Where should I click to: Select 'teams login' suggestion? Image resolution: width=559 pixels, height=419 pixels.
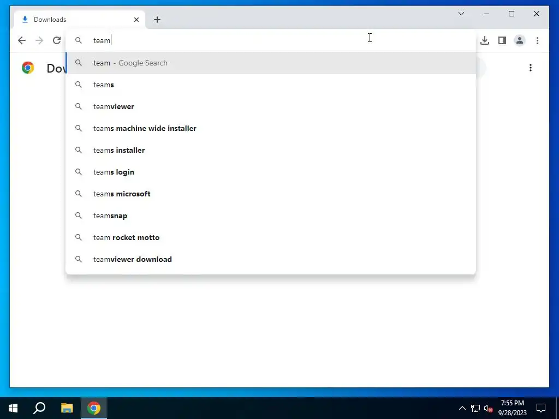point(271,172)
